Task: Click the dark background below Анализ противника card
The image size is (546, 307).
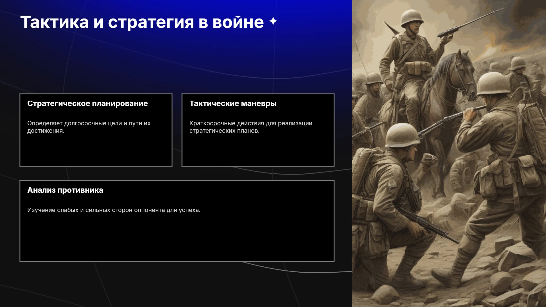Action: point(176,284)
